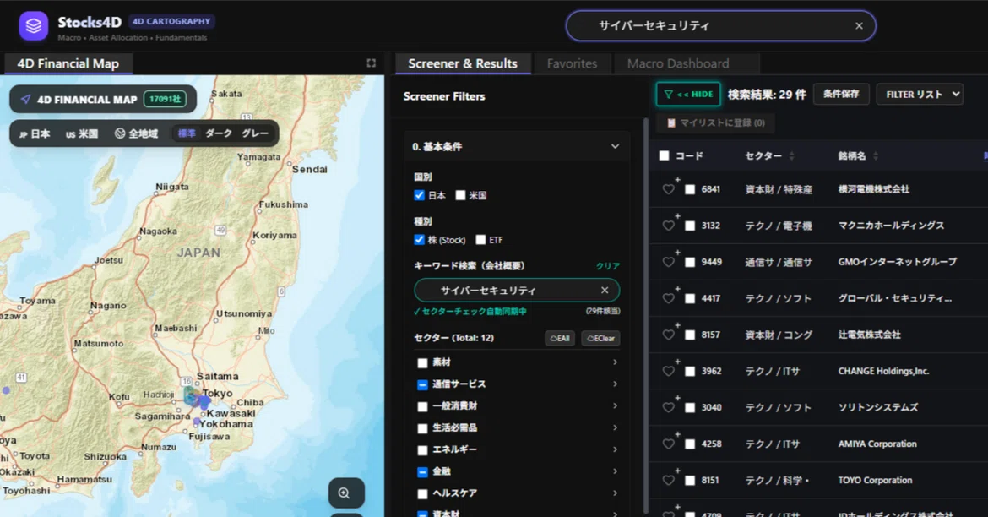This screenshot has width=988, height=517.
Task: Expand the 4D Financial Map to fullscreen
Action: point(371,63)
